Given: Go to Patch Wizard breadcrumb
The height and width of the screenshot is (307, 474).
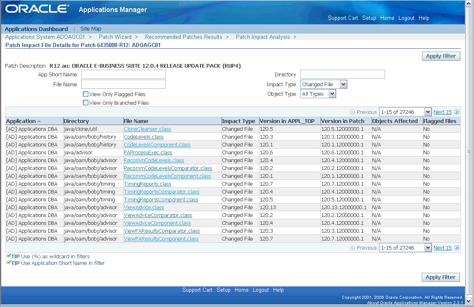Looking at the screenshot, I should [x=115, y=37].
